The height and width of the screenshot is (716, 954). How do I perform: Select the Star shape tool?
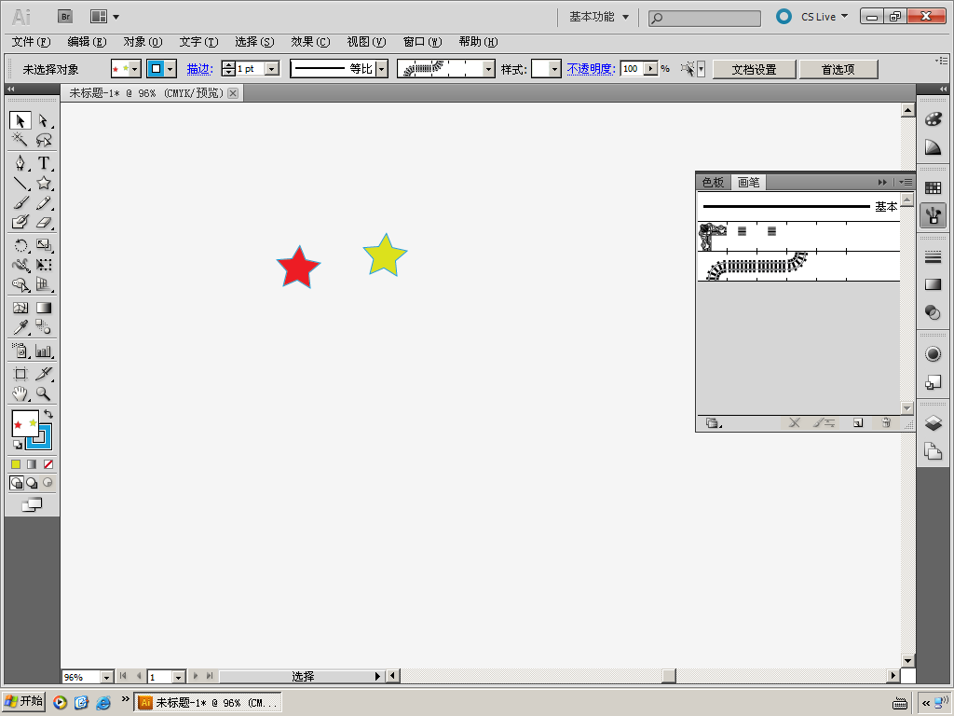(x=43, y=183)
